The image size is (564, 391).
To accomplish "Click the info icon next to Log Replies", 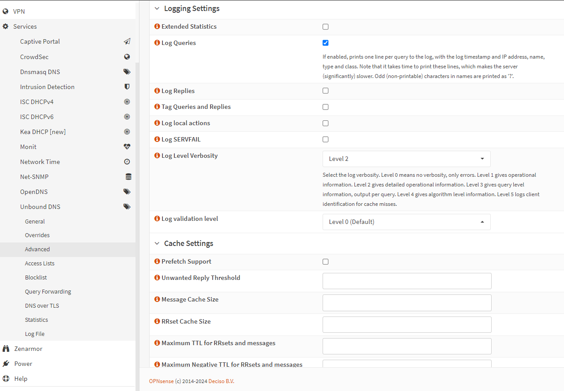I will coord(157,91).
